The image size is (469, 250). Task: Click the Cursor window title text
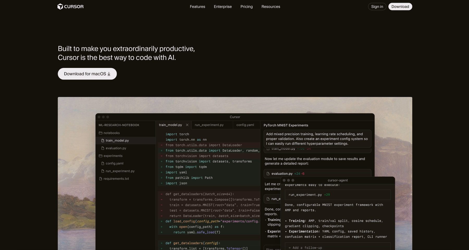coord(235,117)
